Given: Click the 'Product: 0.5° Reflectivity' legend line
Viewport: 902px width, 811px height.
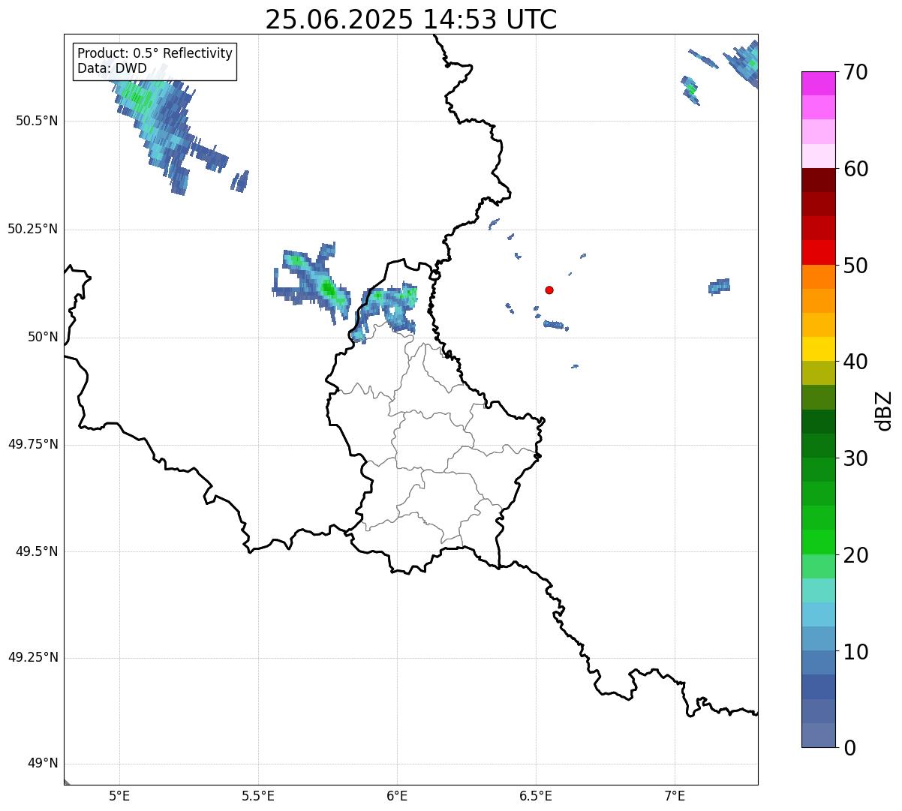Looking at the screenshot, I should coord(155,53).
